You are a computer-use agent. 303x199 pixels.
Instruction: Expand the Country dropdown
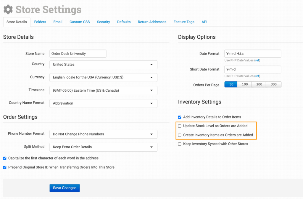(x=103, y=65)
